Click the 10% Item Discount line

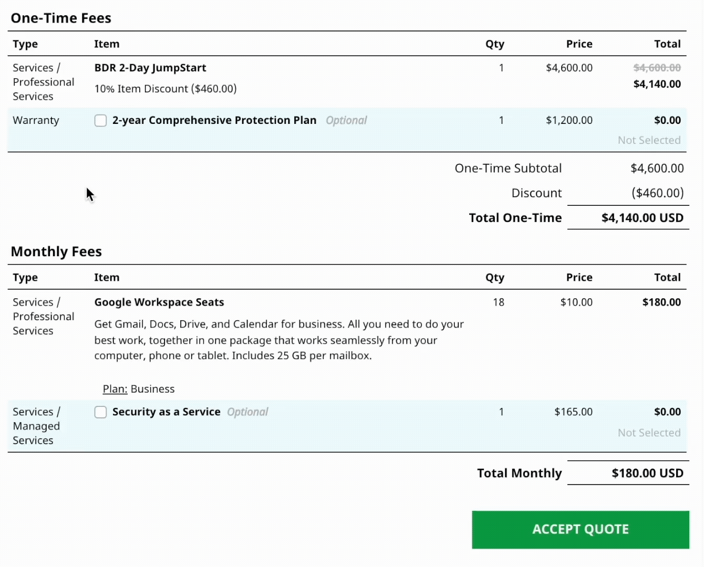[165, 89]
